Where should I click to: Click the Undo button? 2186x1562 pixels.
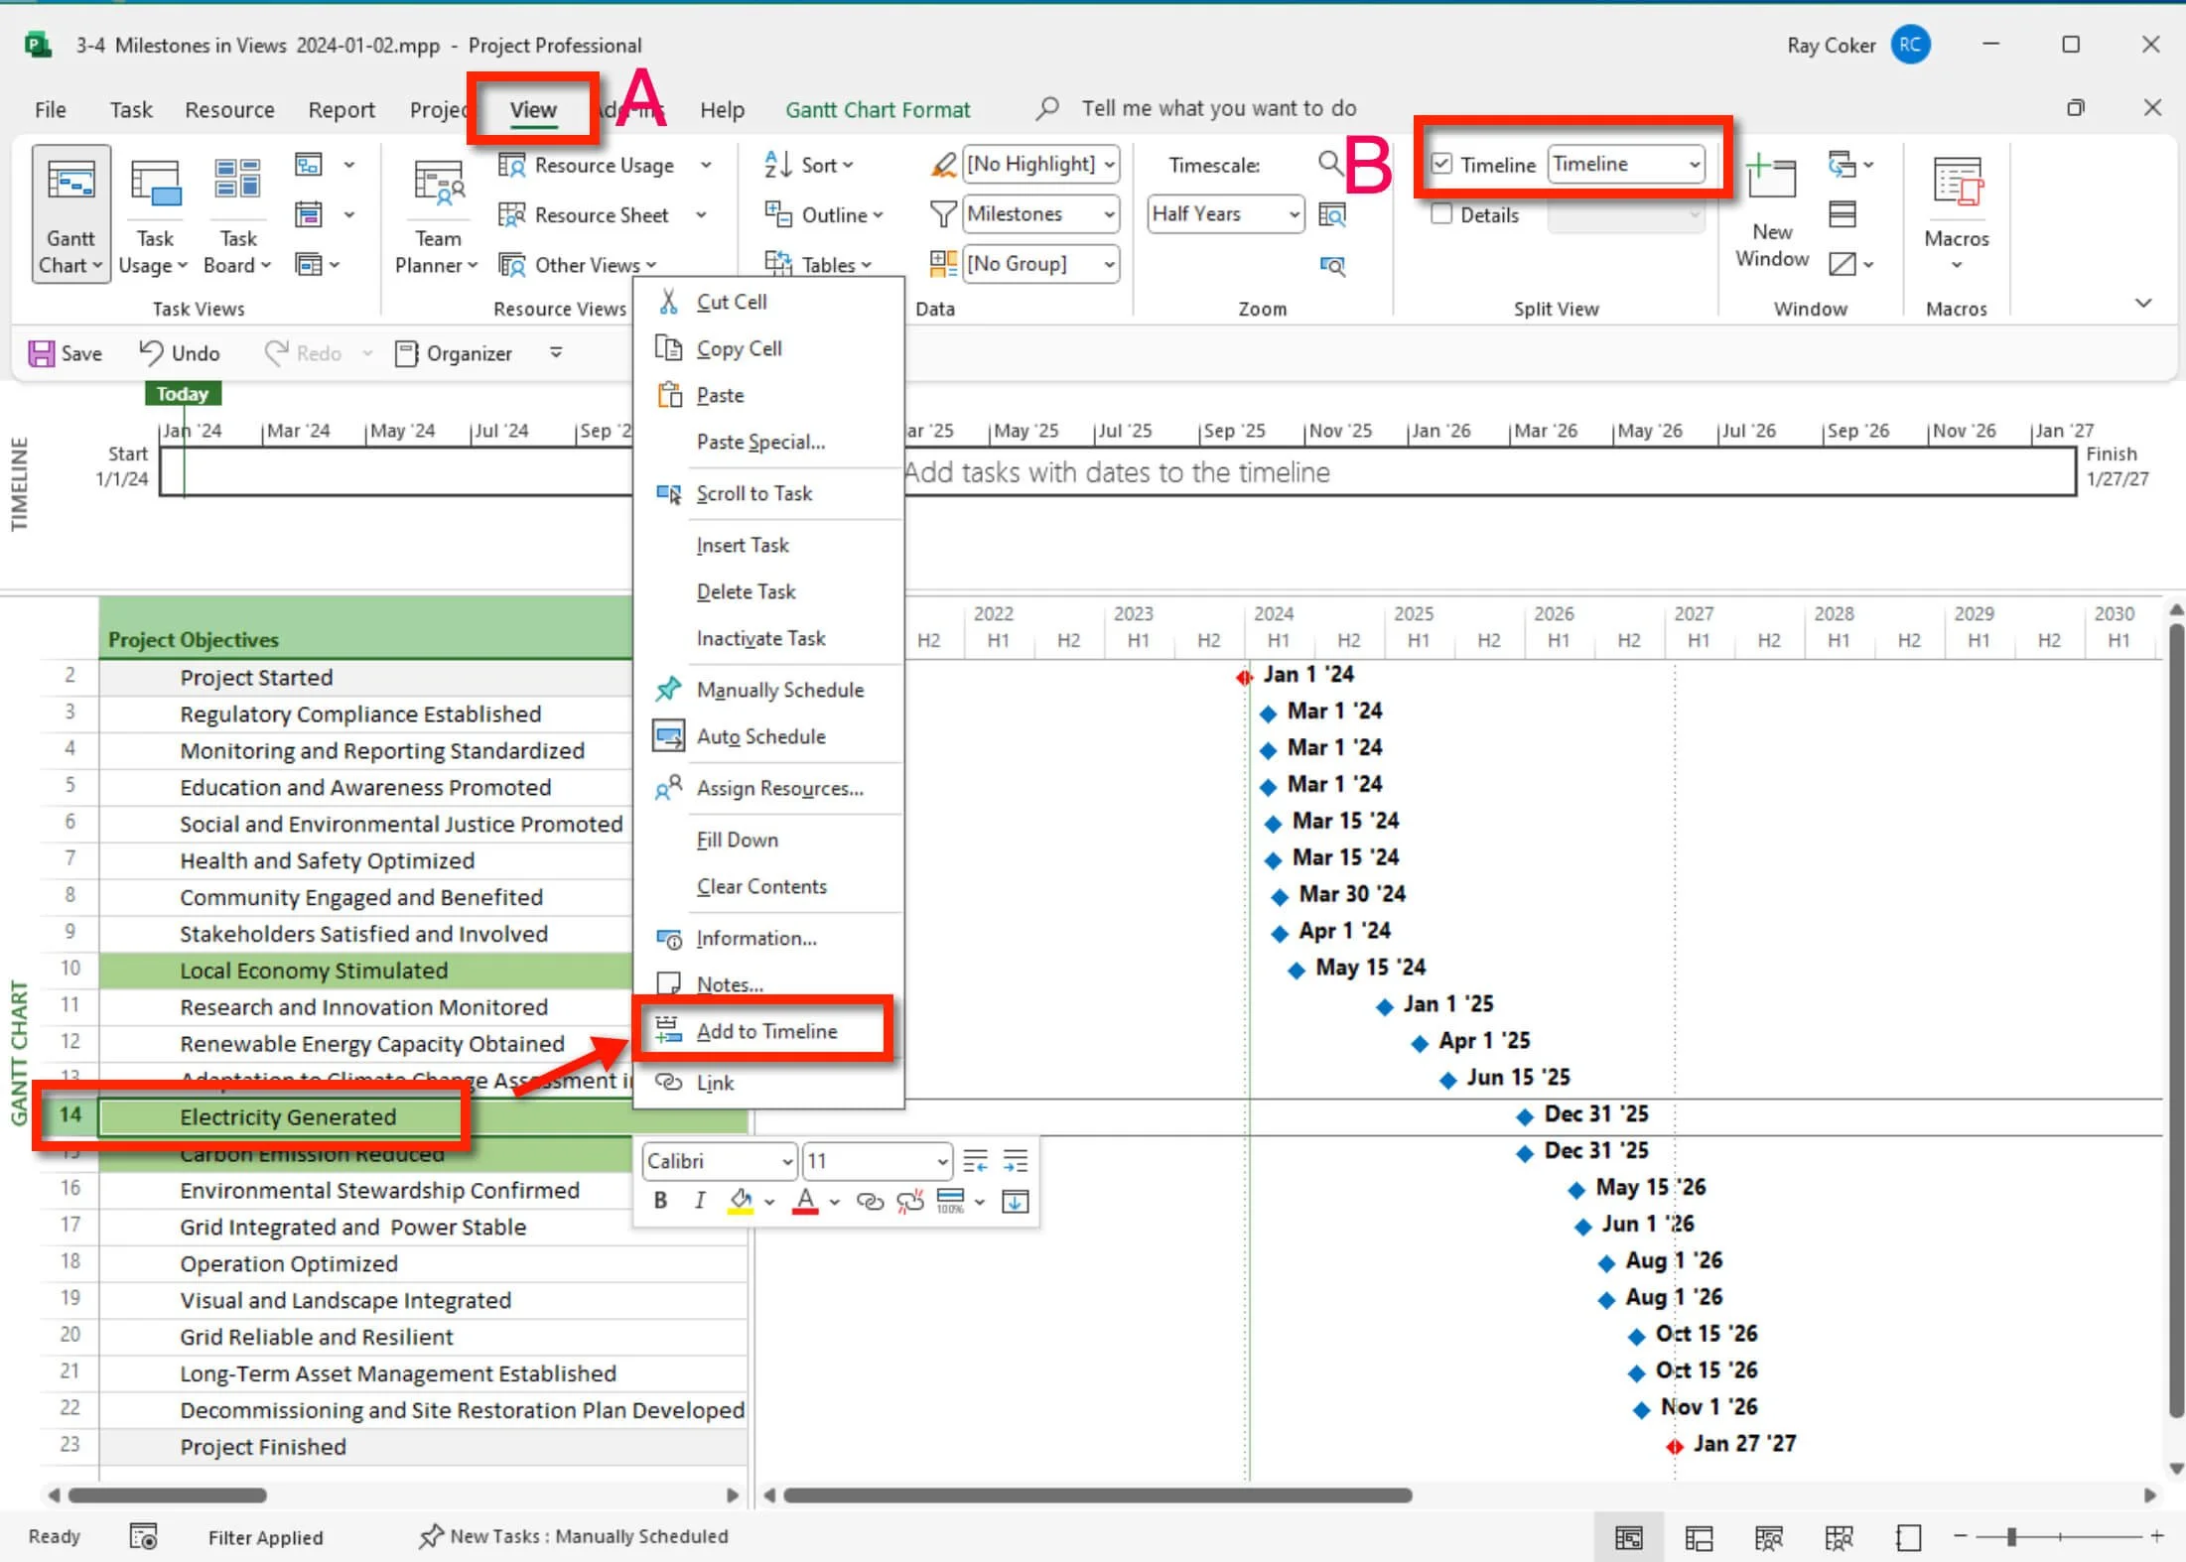coord(180,353)
